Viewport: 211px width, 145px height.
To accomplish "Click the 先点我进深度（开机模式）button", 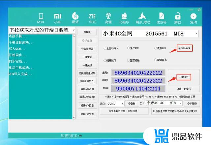I will (x=124, y=111).
